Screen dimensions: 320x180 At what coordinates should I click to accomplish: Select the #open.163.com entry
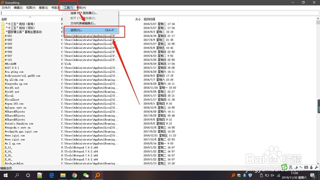14,103
